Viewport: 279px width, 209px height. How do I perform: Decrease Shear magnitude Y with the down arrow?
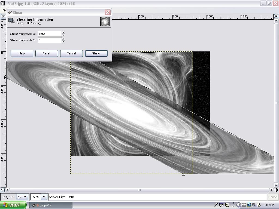pos(63,42)
